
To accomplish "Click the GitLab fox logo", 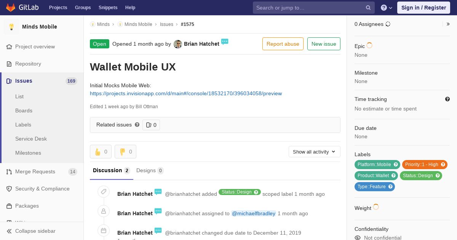I will coord(11,7).
